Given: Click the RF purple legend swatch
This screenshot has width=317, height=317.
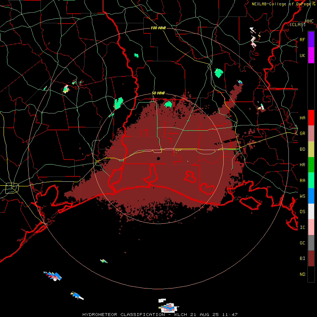Looking at the screenshot, I should click(x=311, y=39).
